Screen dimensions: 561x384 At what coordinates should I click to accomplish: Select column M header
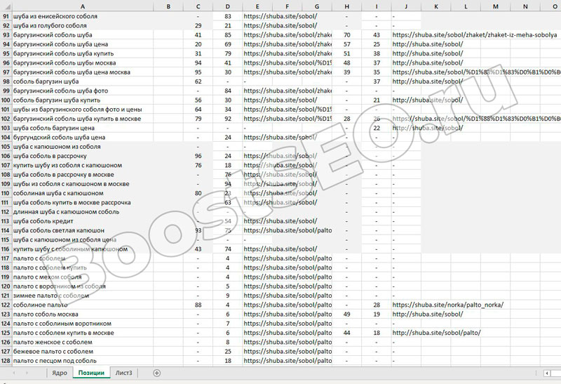[496, 6]
